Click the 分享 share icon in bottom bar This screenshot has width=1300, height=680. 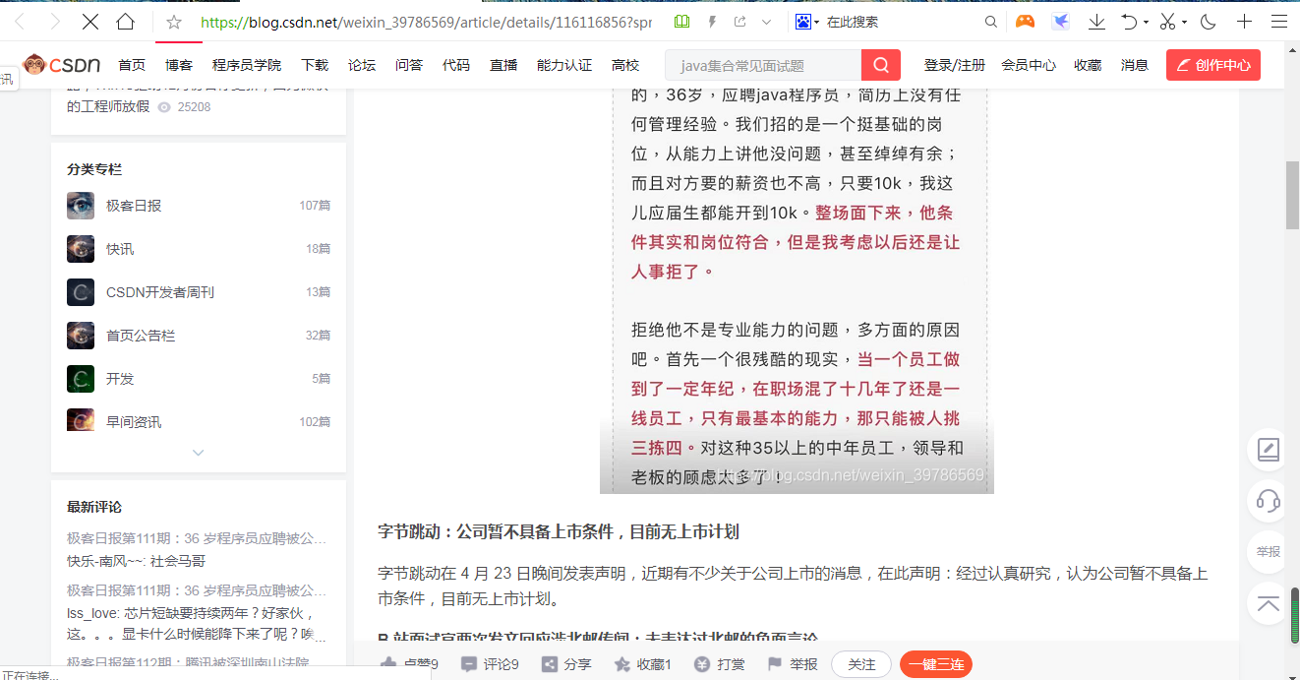click(x=550, y=664)
